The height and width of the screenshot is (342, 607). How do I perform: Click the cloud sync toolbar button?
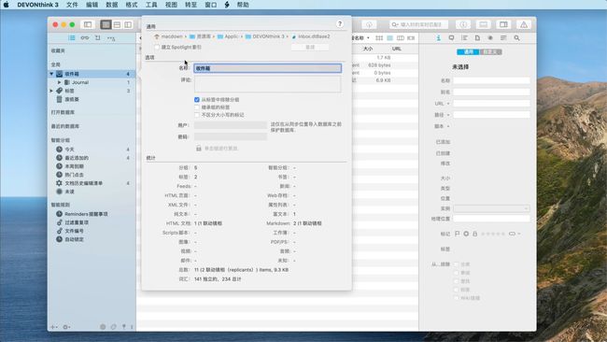[x=369, y=25]
